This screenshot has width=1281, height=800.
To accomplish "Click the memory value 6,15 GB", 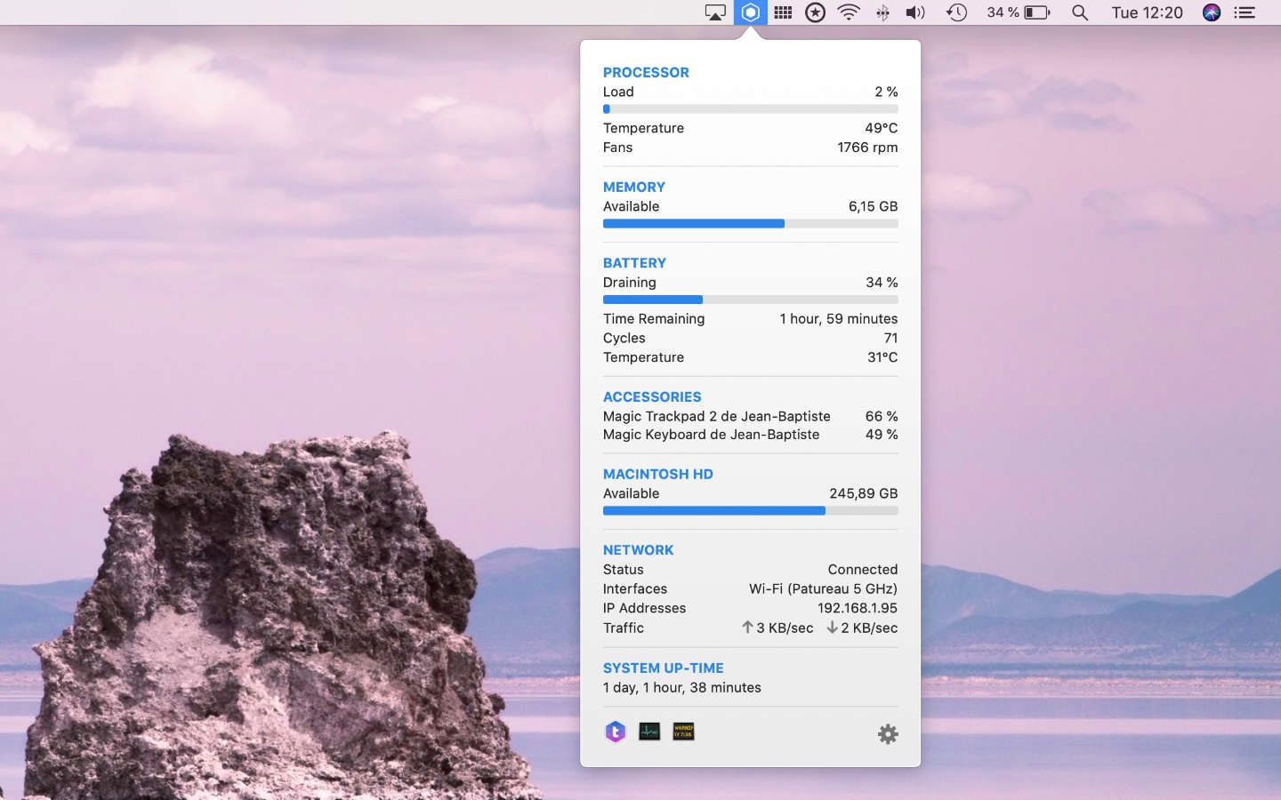I will point(873,207).
